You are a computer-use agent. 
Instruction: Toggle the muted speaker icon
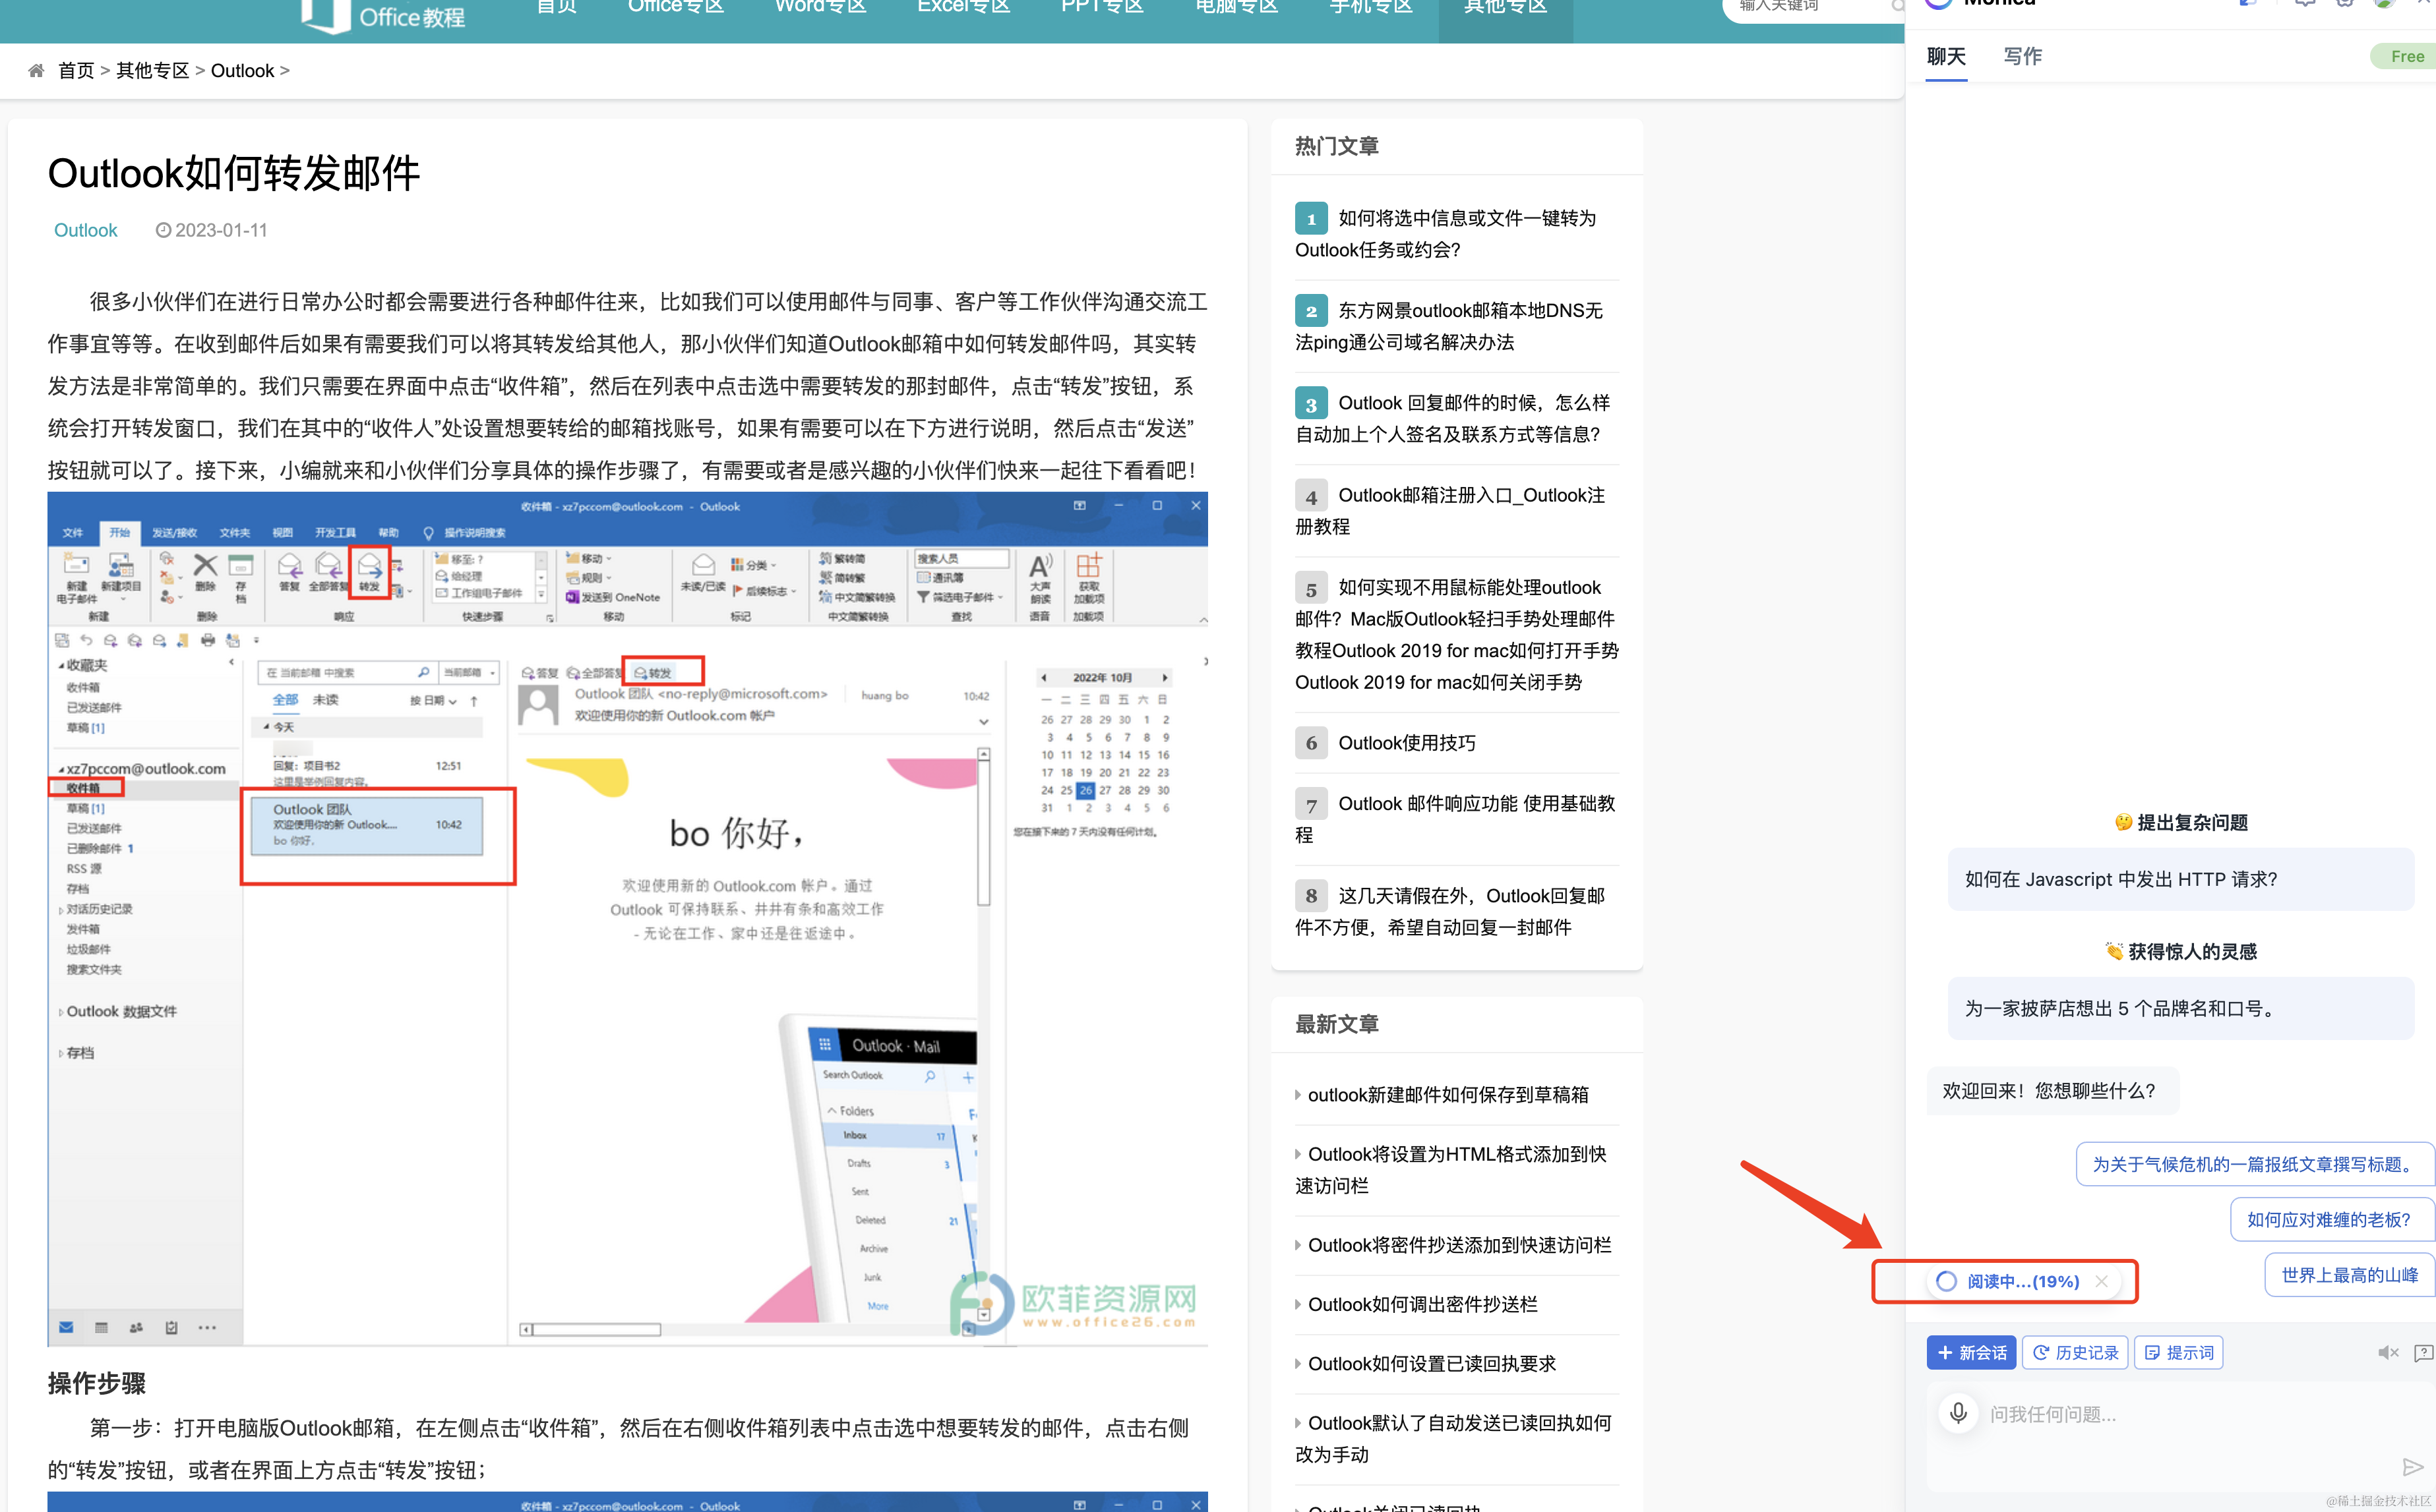coord(2387,1353)
